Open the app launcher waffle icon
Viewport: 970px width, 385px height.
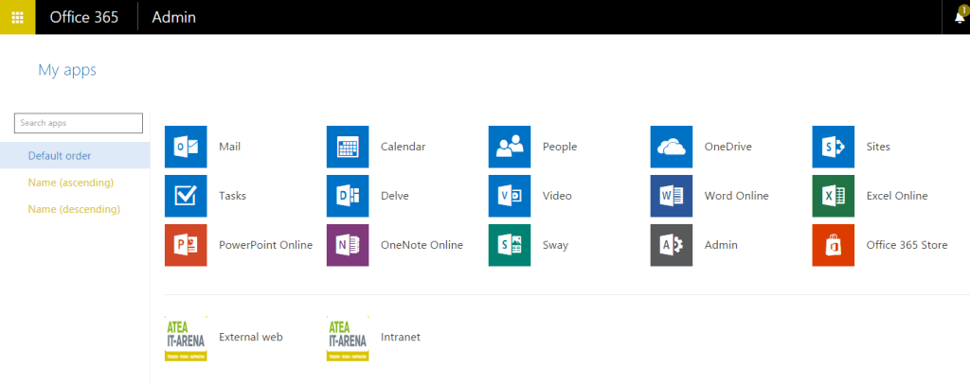click(x=17, y=17)
